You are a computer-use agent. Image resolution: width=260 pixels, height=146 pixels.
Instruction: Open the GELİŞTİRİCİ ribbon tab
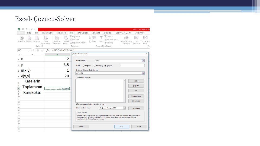click(108, 33)
